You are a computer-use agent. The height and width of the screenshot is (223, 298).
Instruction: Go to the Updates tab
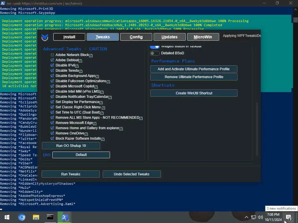(x=170, y=37)
